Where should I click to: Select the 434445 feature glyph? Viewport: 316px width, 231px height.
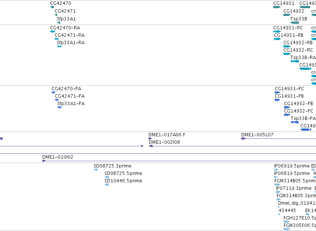click(279, 214)
